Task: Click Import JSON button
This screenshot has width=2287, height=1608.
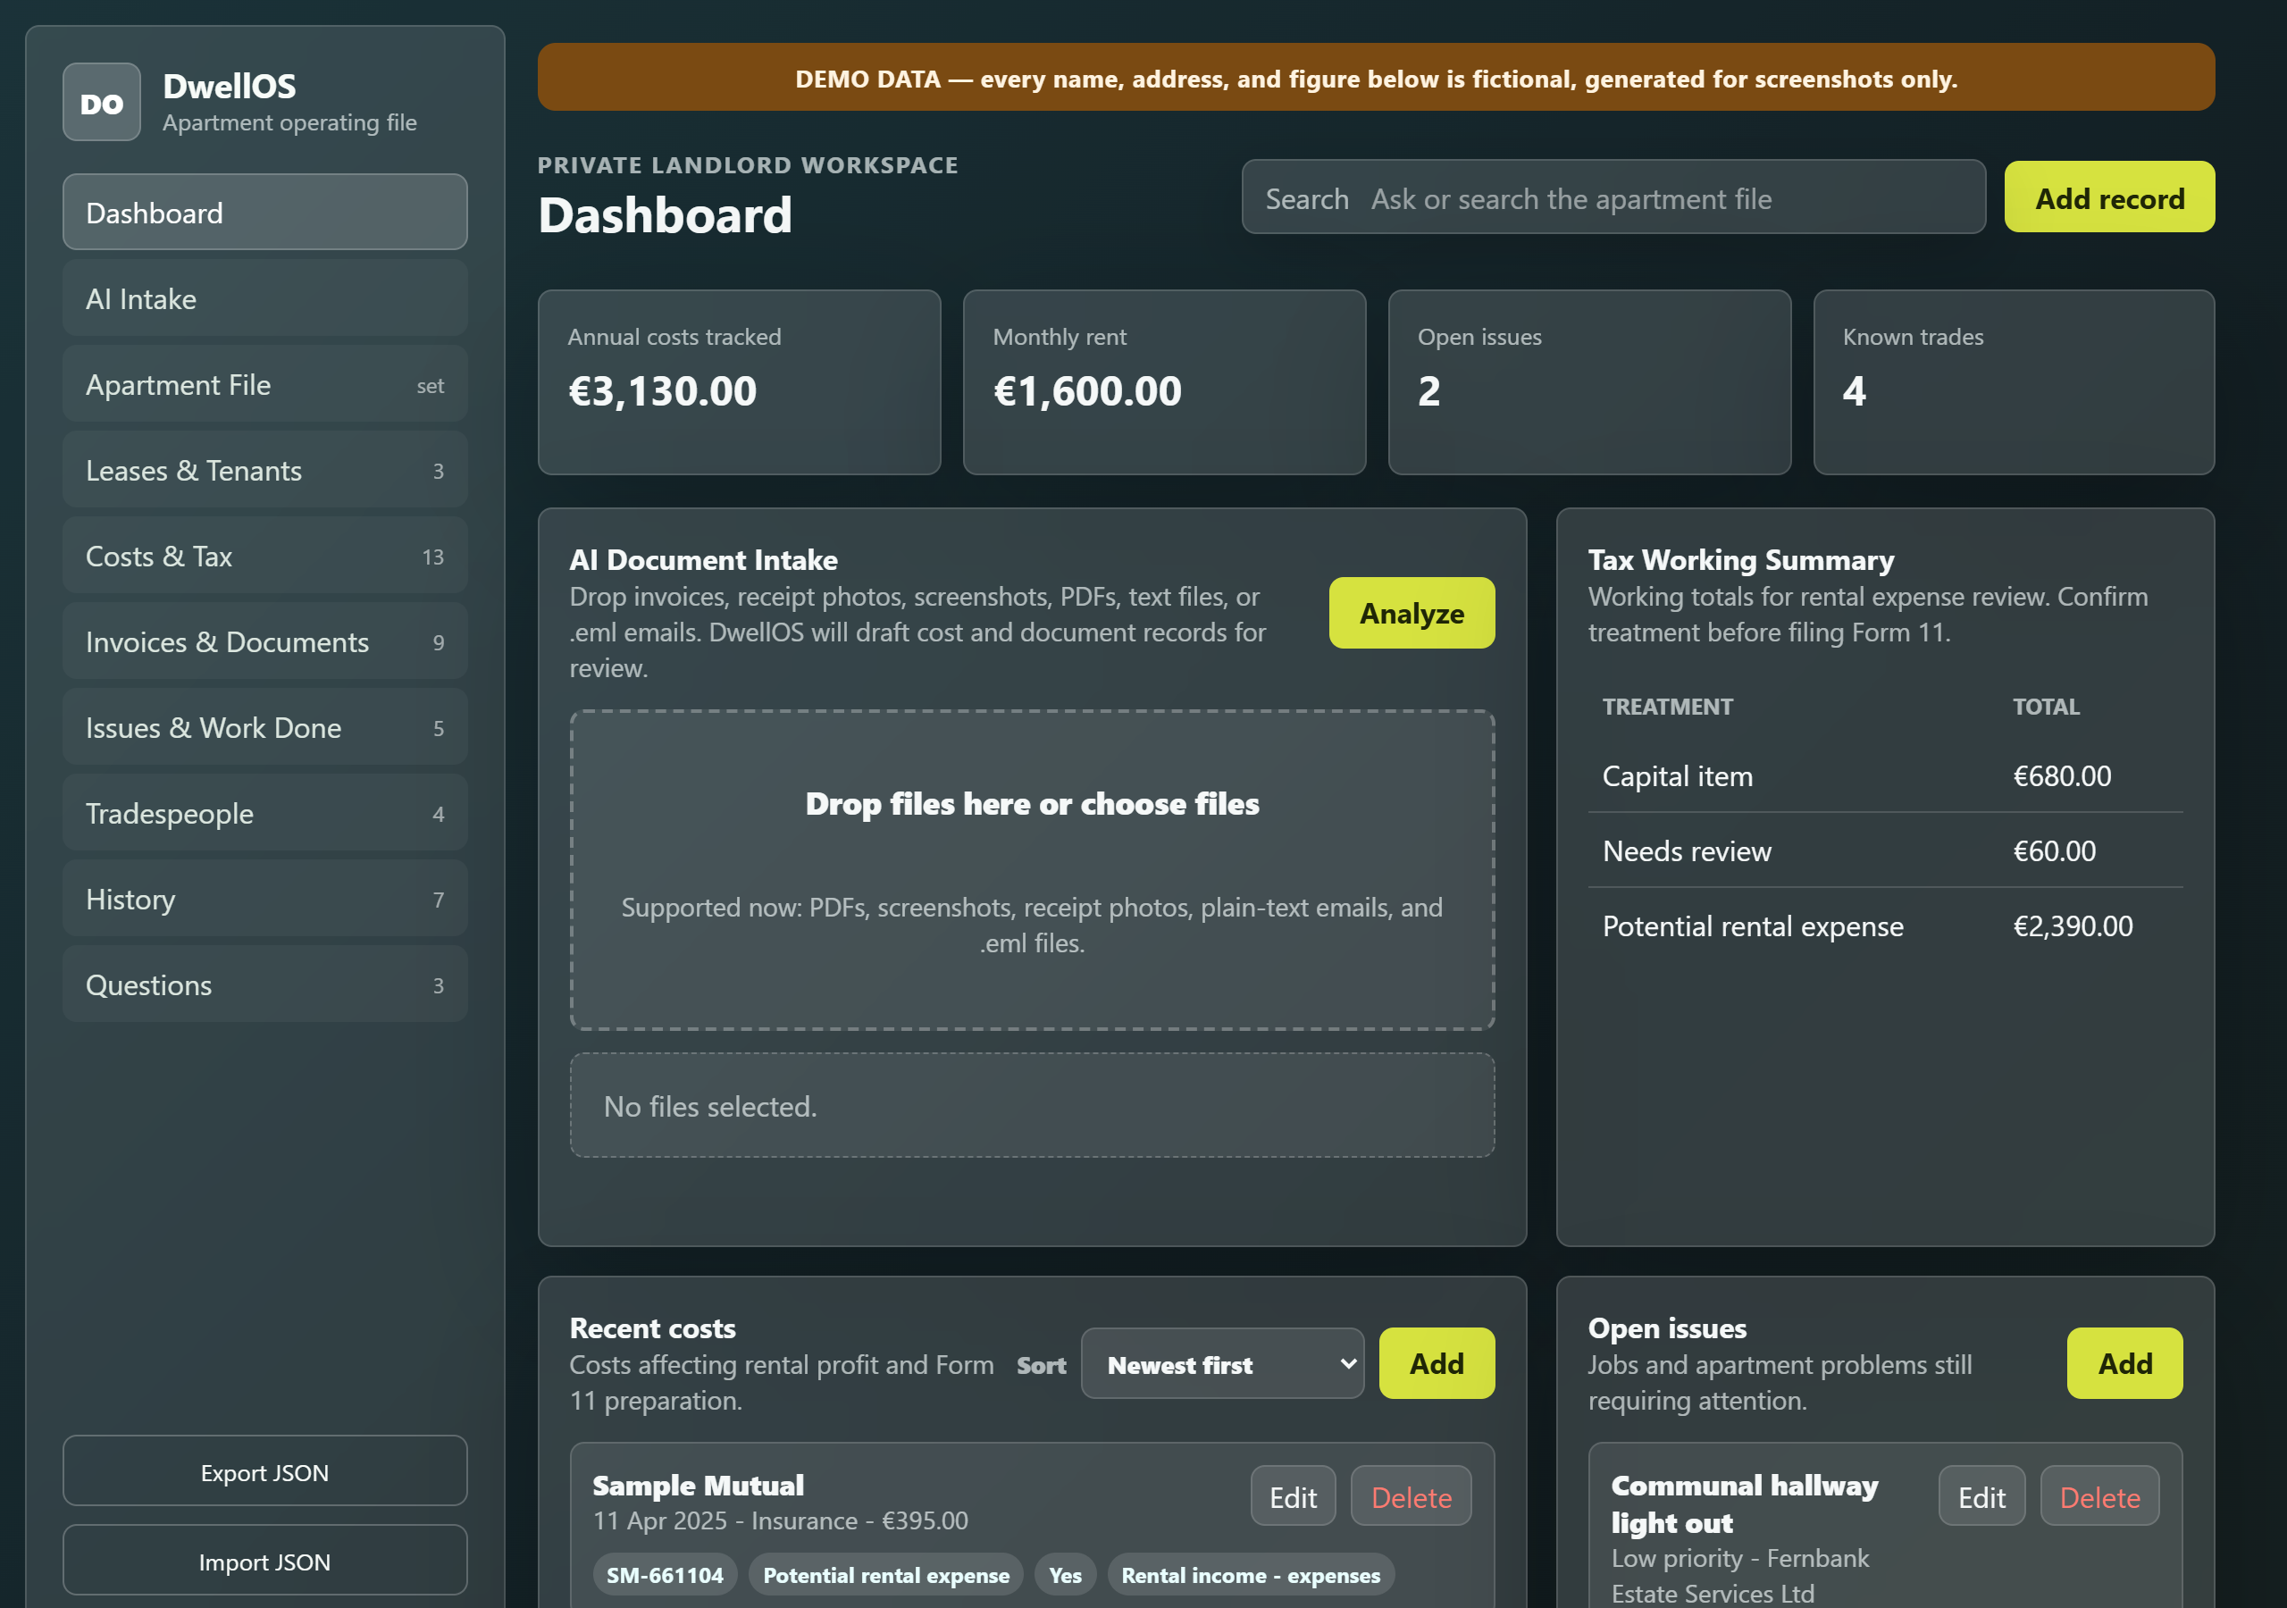Action: pos(265,1560)
